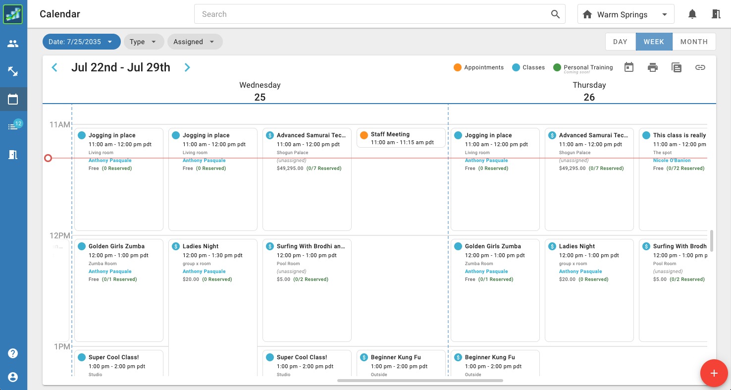Click the dumbbell workouts sidebar icon

13,71
